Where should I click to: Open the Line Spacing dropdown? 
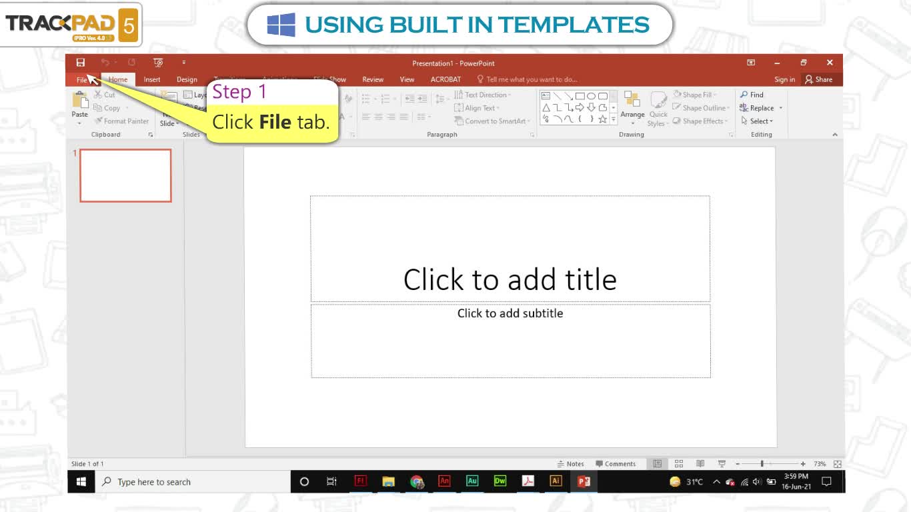coord(442,99)
